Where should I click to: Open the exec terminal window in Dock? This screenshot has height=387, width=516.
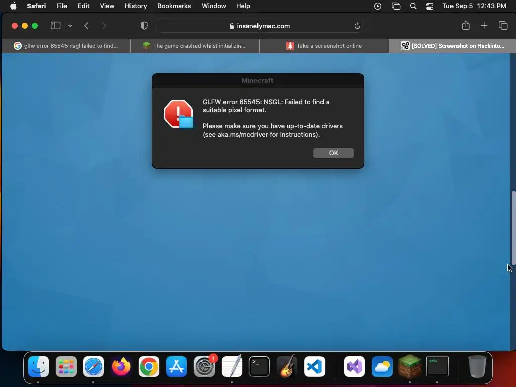click(x=437, y=366)
